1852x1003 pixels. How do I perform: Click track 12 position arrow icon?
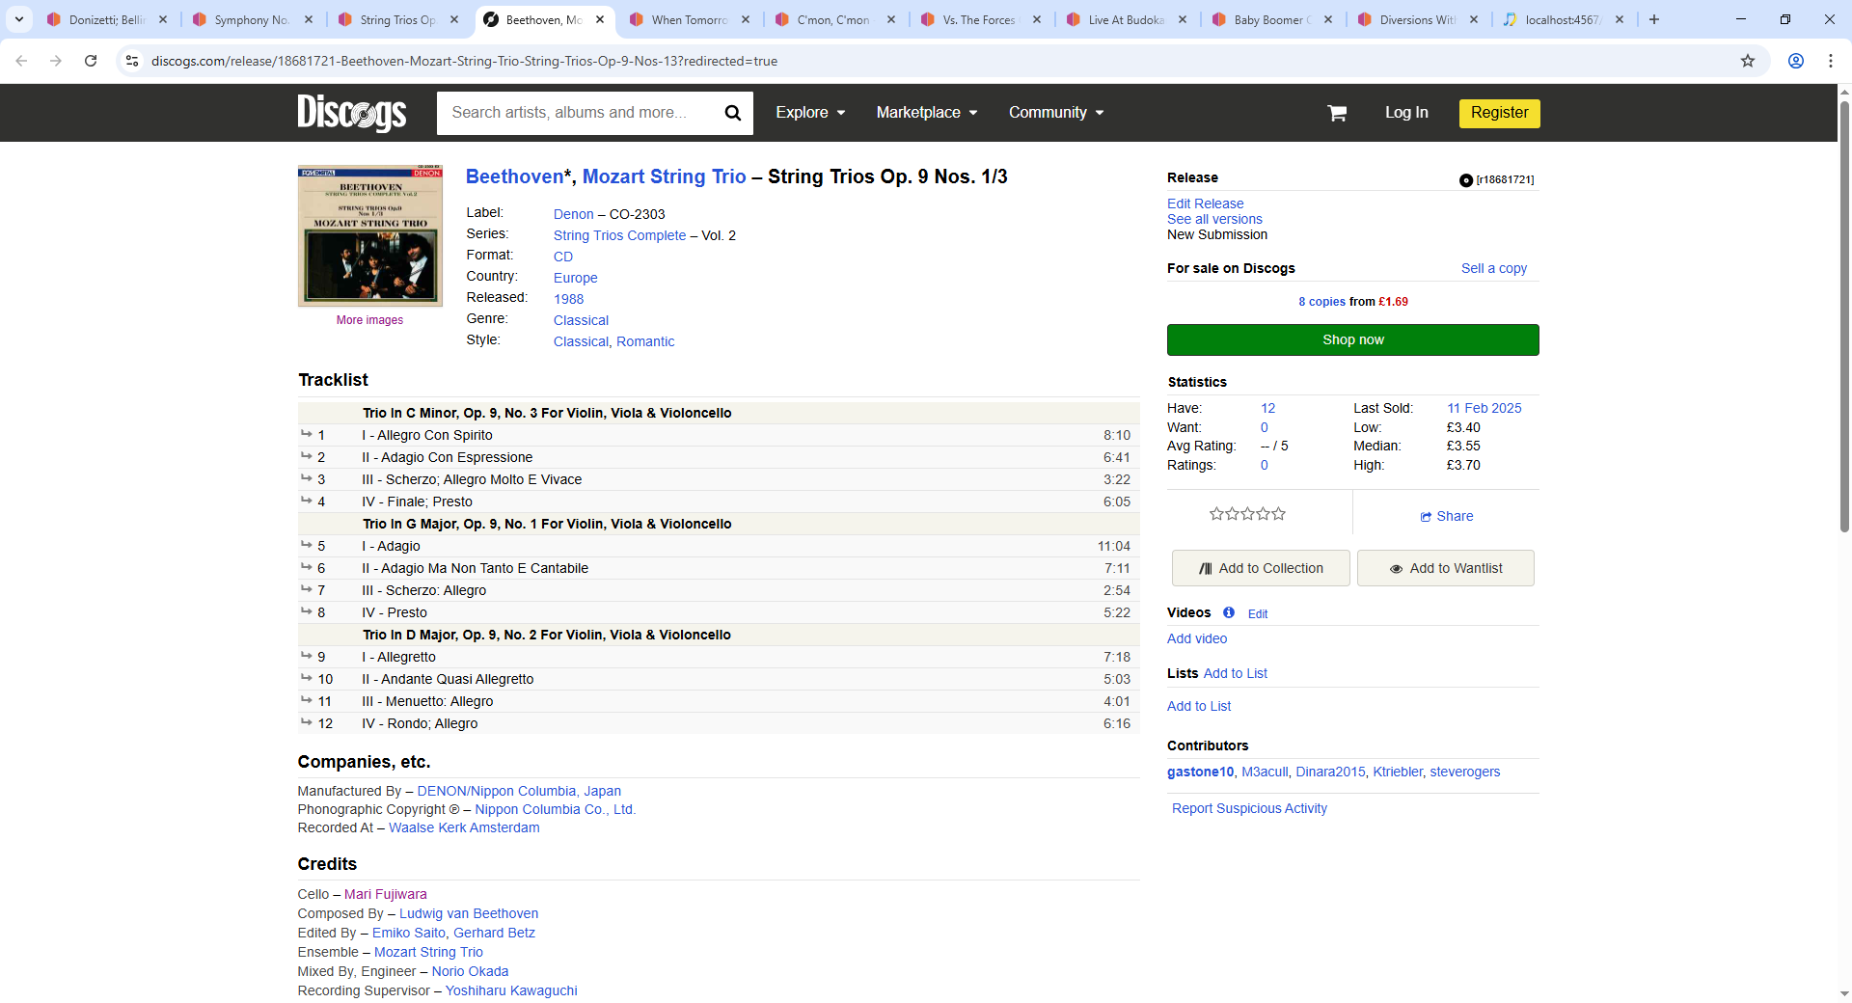pyautogui.click(x=306, y=722)
